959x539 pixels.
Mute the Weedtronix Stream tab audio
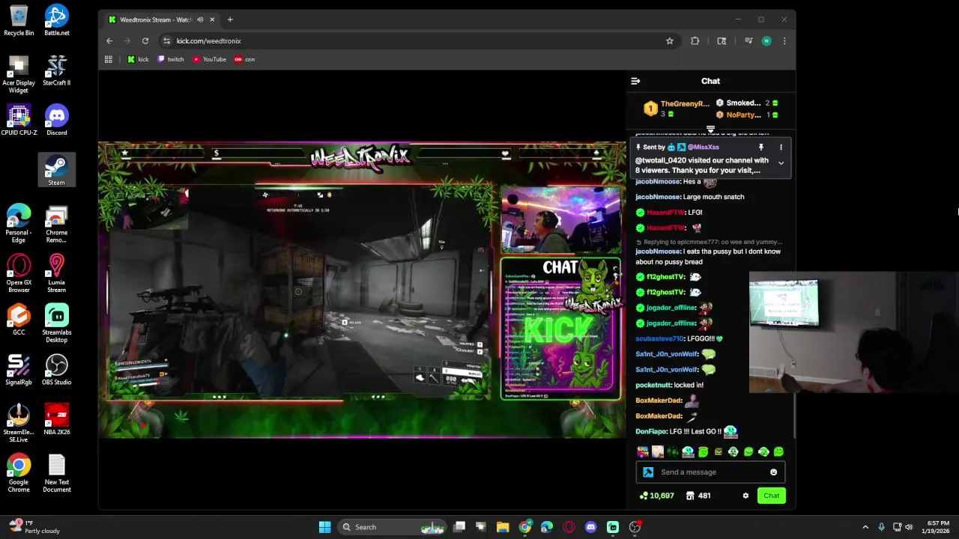[x=199, y=19]
